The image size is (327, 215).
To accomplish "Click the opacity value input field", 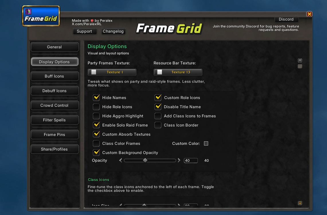I will (x=191, y=160).
